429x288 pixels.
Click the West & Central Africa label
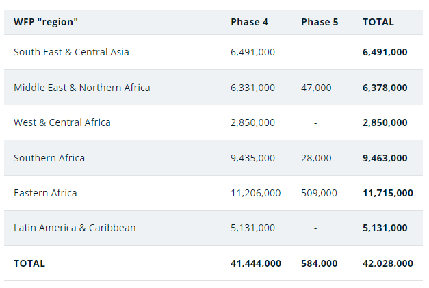(x=62, y=122)
